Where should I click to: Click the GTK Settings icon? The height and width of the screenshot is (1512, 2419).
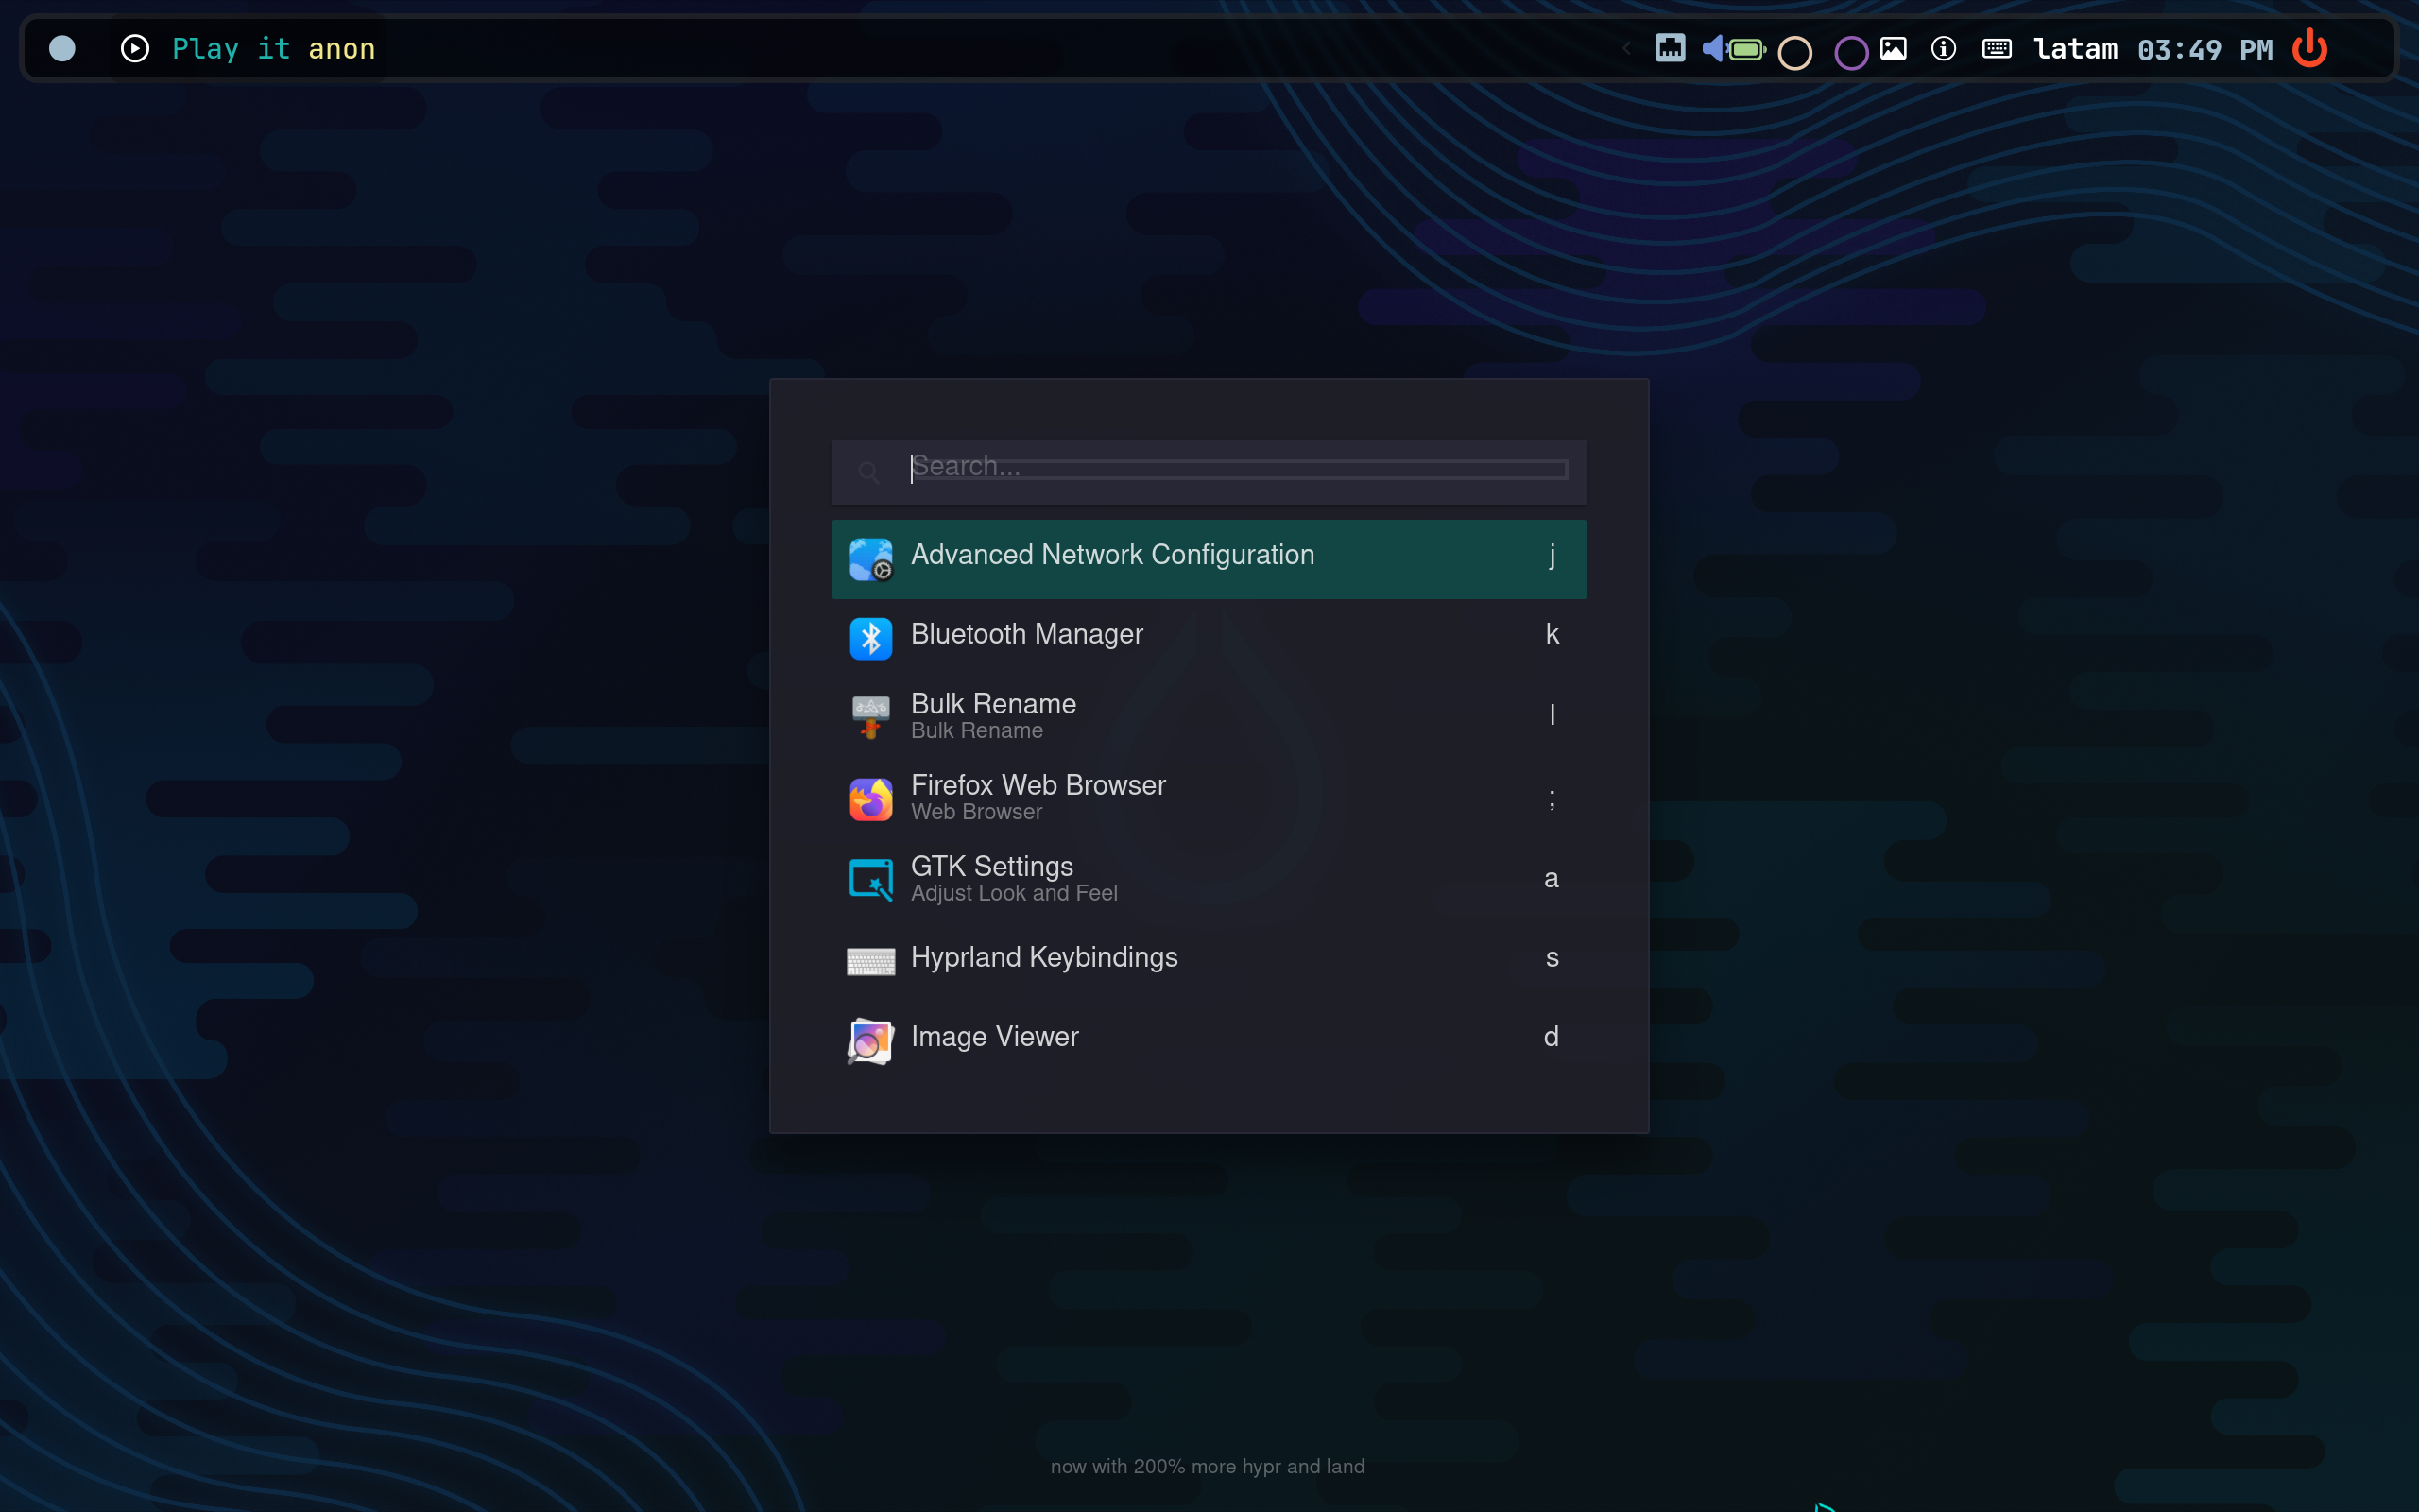point(870,880)
